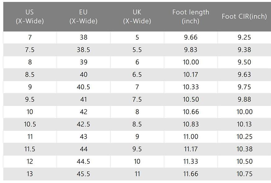271x183 pixels.
Task: Select EU size 38.5 cell
Action: click(83, 50)
